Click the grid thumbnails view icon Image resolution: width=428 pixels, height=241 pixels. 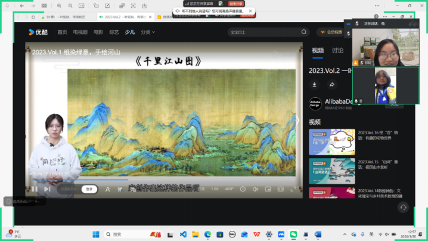point(44,6)
